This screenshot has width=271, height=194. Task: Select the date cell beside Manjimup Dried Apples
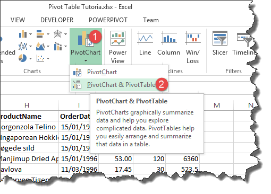(x=79, y=158)
